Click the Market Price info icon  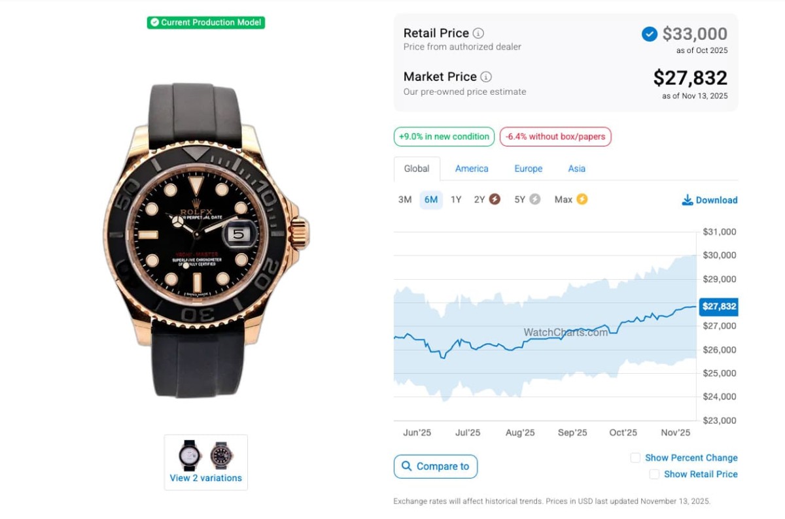[x=486, y=77]
